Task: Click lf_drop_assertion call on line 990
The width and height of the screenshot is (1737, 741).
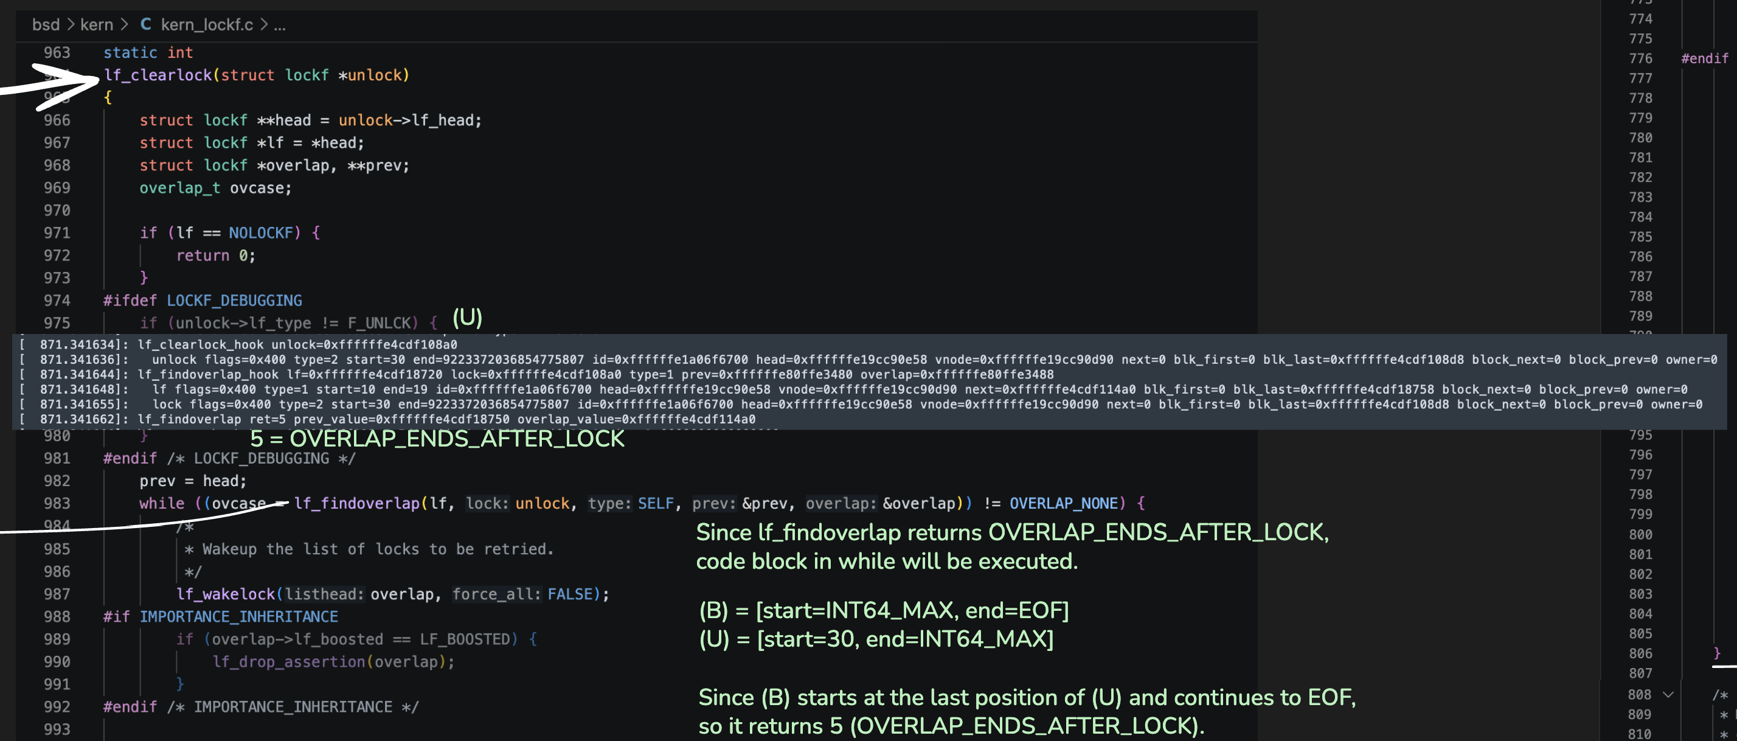Action: (289, 661)
